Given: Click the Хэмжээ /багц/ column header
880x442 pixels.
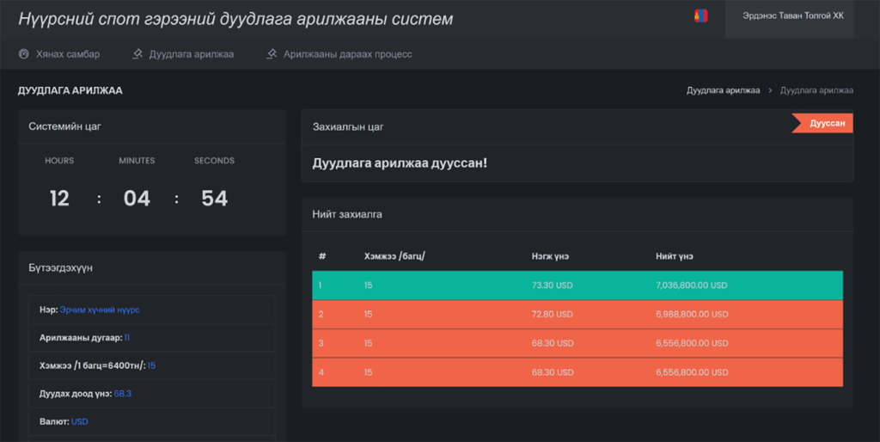Looking at the screenshot, I should (394, 256).
